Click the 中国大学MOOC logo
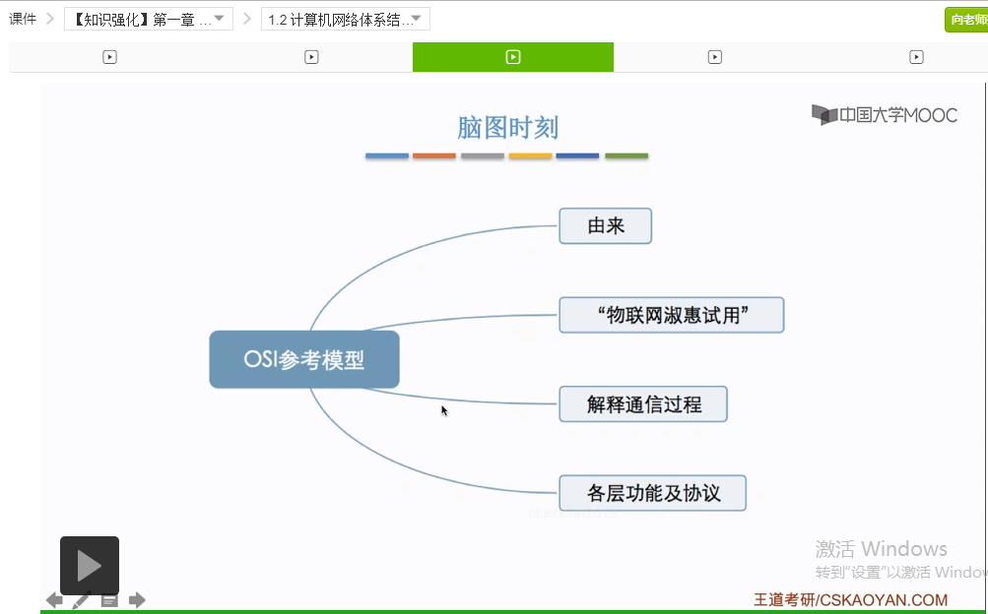The width and height of the screenshot is (988, 614). pos(884,114)
